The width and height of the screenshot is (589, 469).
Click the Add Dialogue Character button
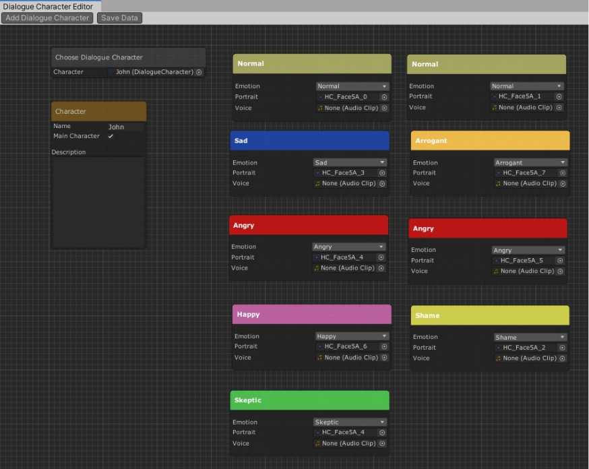point(47,18)
